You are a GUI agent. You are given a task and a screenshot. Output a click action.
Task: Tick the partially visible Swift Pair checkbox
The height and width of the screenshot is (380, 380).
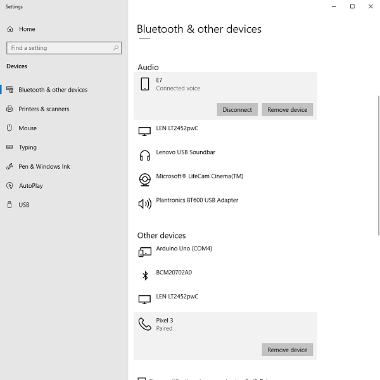[141, 378]
